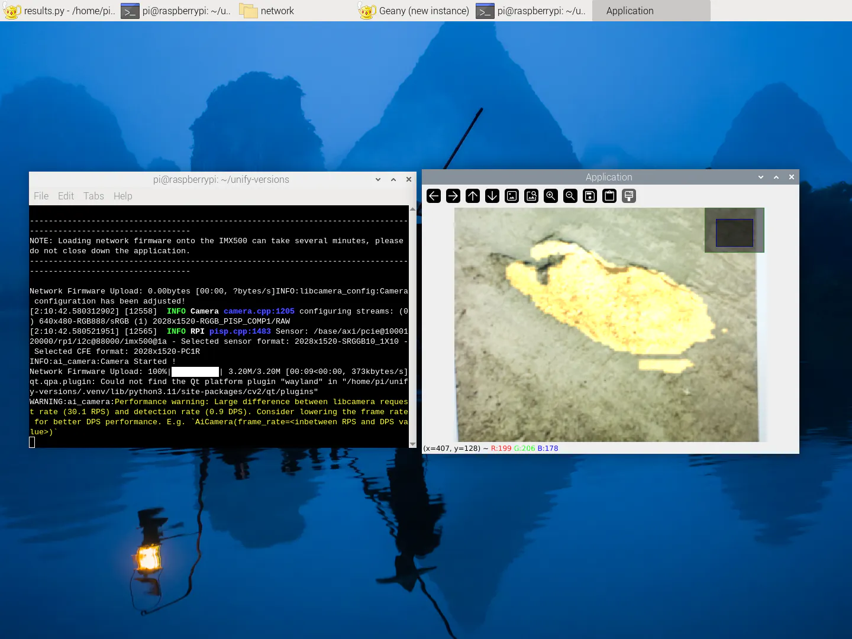Save the current image with floppy icon
The height and width of the screenshot is (639, 852).
tap(590, 196)
